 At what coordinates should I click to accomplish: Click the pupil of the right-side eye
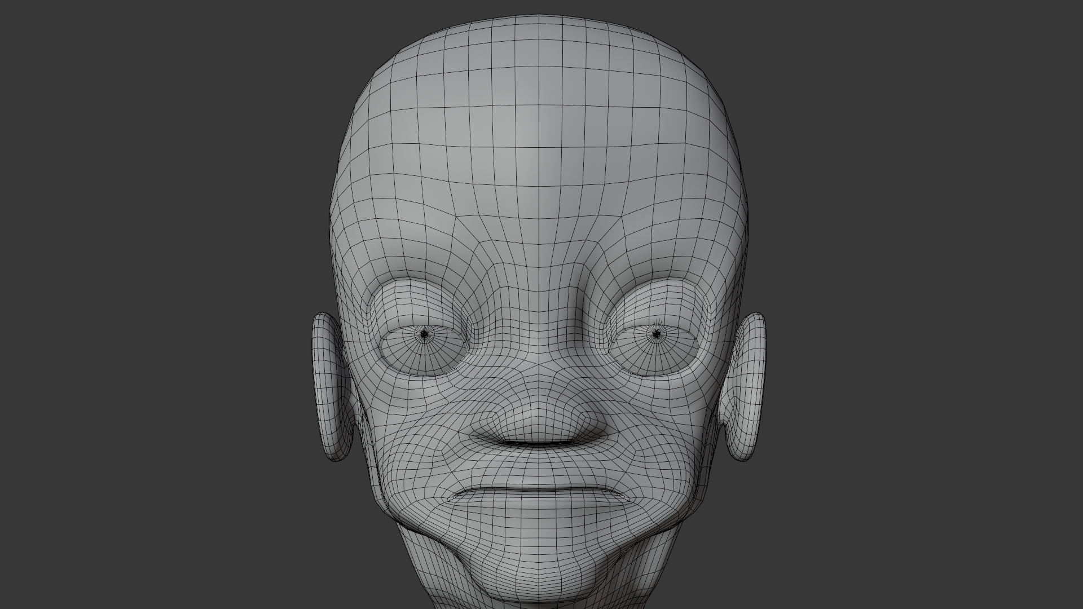click(x=655, y=334)
